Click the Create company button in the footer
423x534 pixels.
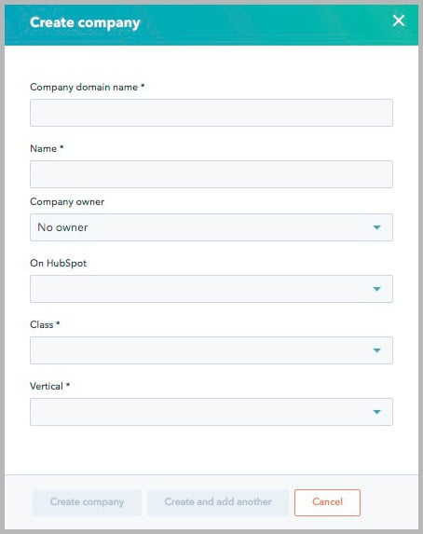click(x=87, y=502)
